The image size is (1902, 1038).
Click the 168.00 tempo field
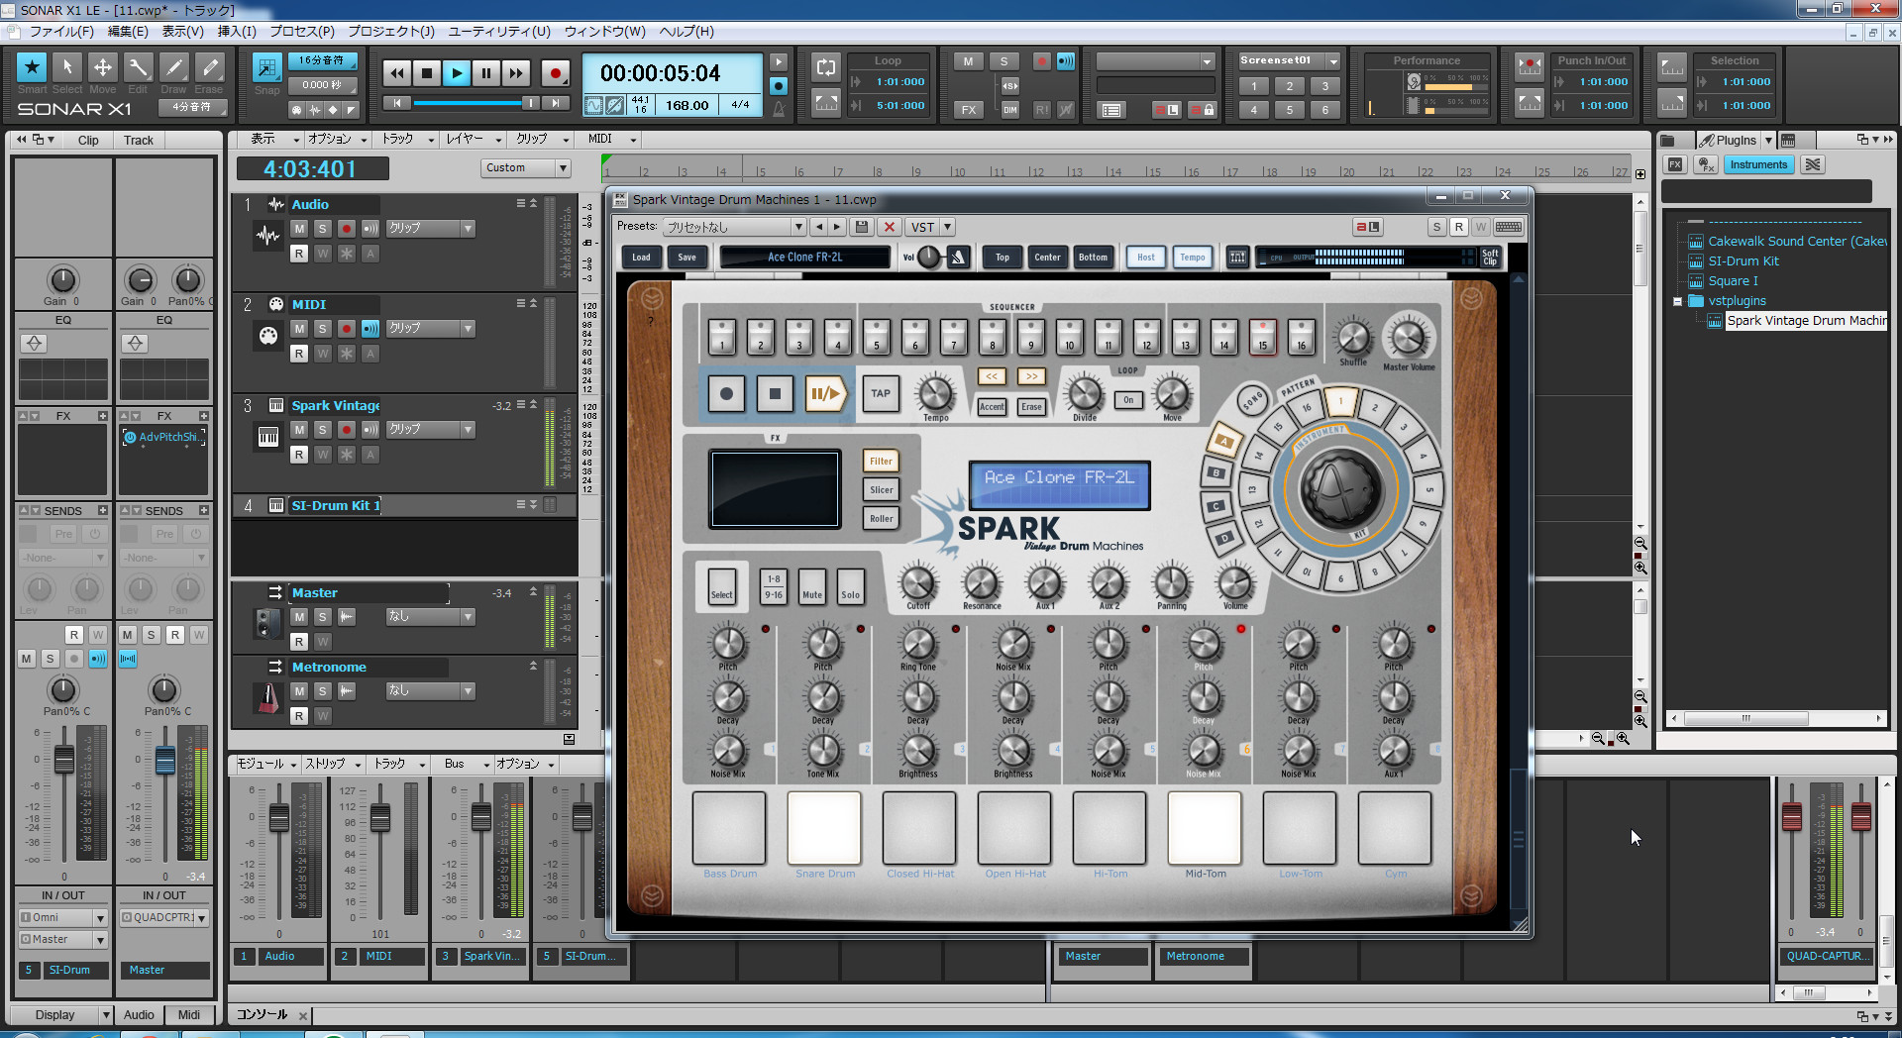(687, 105)
